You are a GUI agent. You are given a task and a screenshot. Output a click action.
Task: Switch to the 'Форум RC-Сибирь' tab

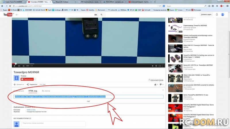[x=64, y=2]
